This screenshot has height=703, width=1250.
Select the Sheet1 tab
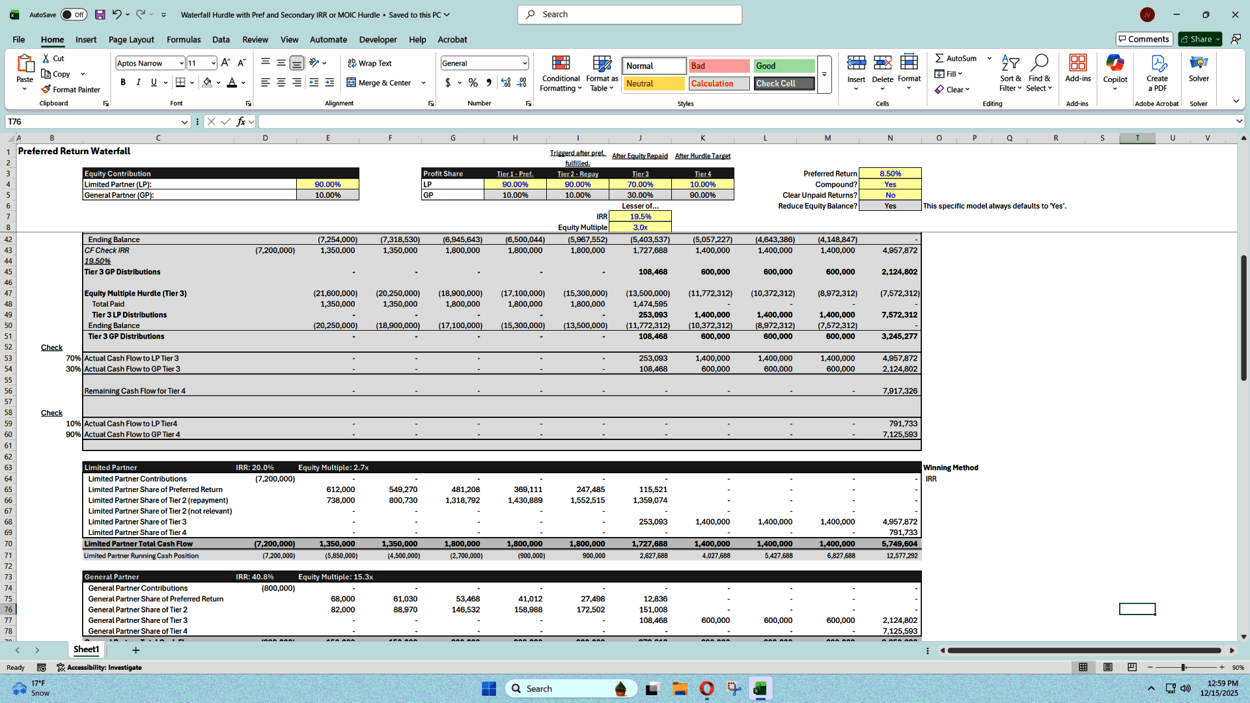(x=86, y=649)
